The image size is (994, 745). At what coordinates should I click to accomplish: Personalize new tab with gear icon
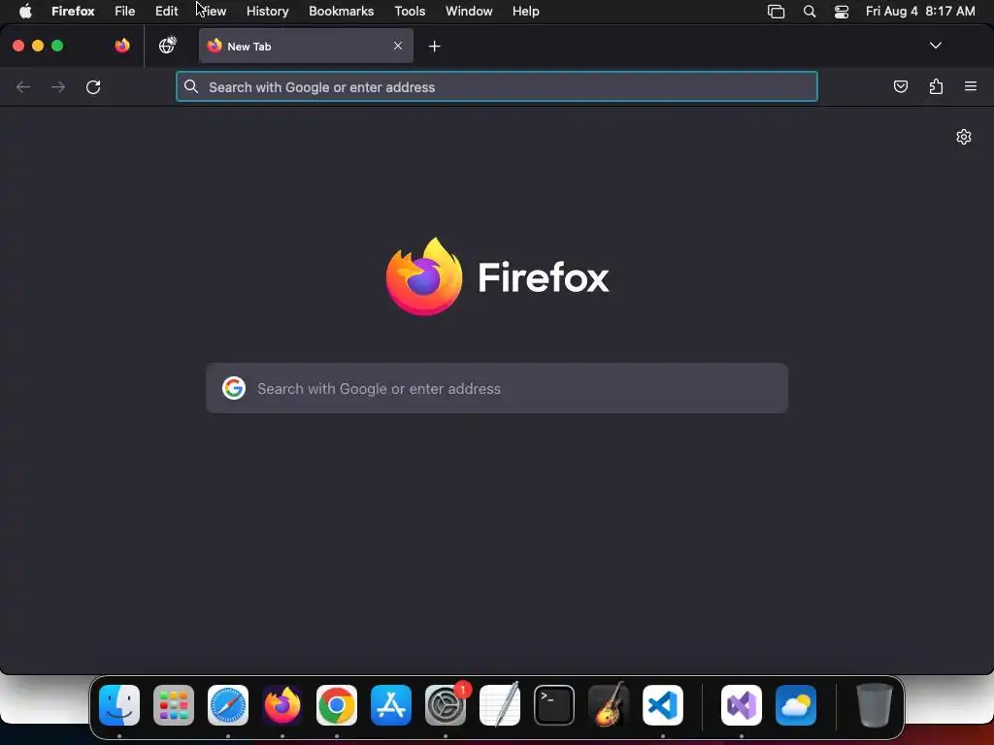point(964,137)
